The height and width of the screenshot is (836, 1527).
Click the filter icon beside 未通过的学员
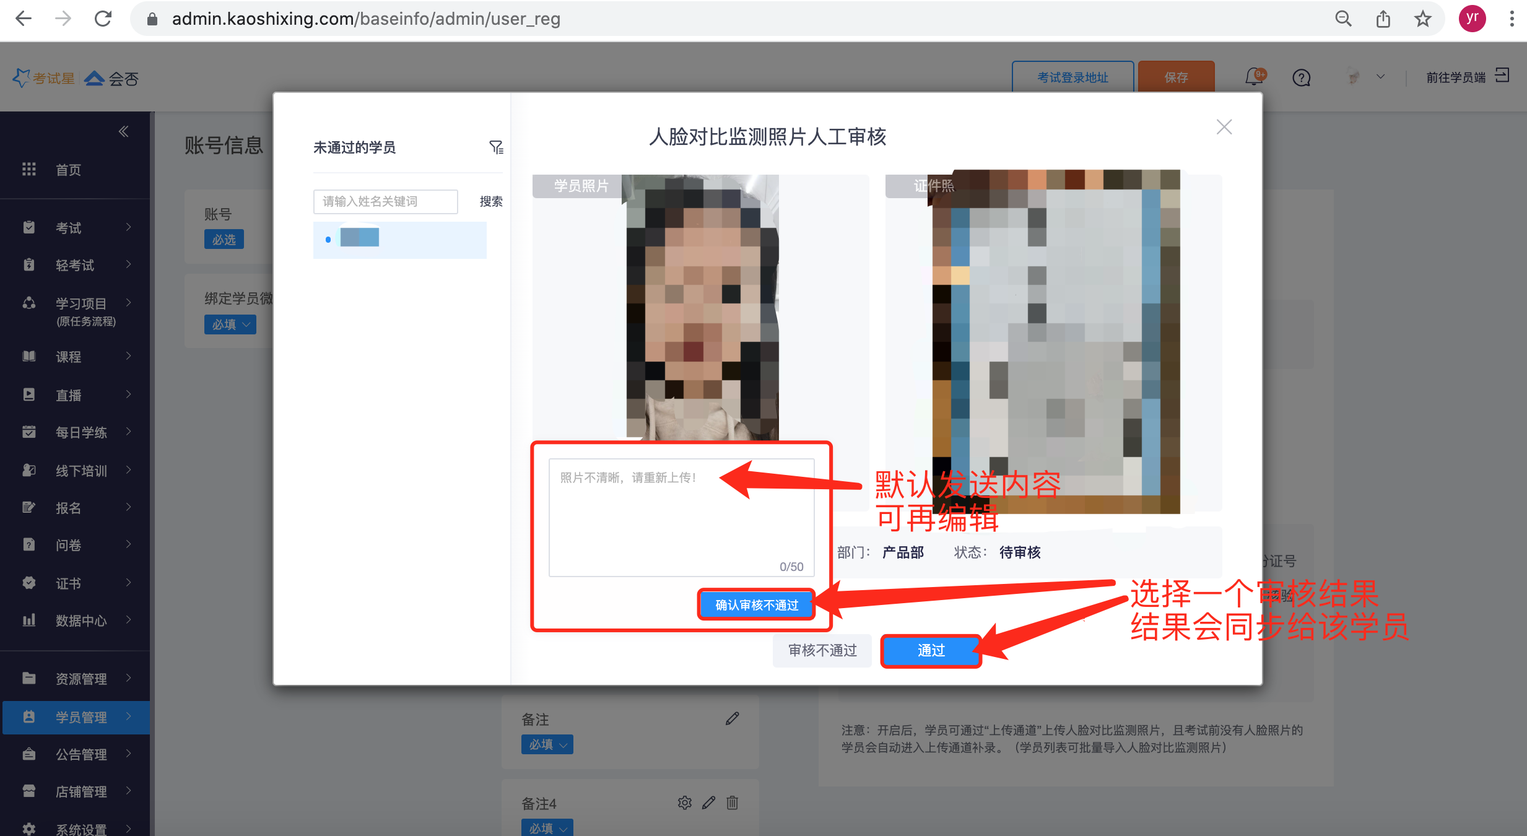click(x=496, y=147)
